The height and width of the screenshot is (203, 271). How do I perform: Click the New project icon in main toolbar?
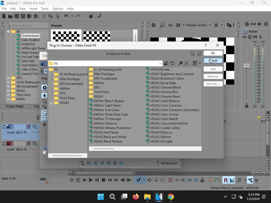point(4,16)
